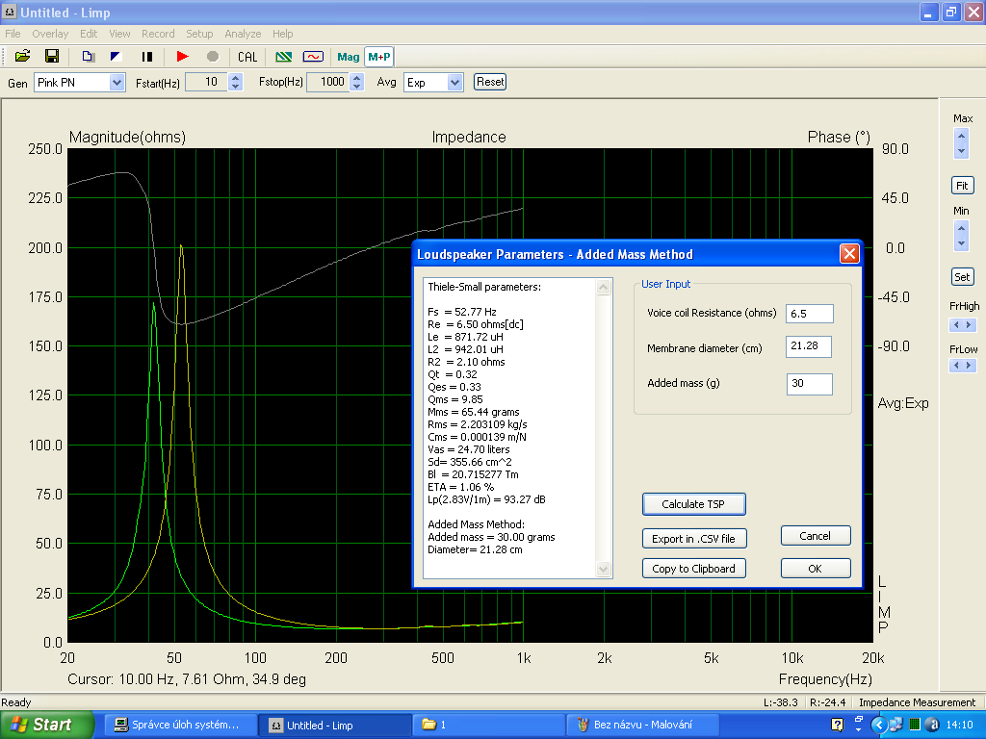Click the green hatched overlay toolbar icon
The height and width of the screenshot is (739, 986).
coord(284,57)
